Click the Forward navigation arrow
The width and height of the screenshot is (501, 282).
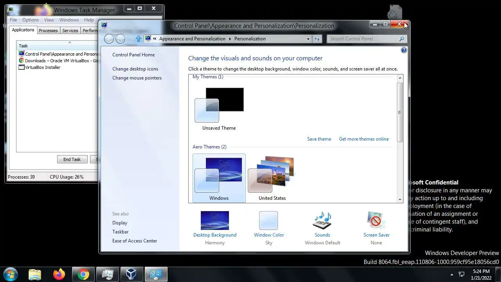[x=121, y=39]
